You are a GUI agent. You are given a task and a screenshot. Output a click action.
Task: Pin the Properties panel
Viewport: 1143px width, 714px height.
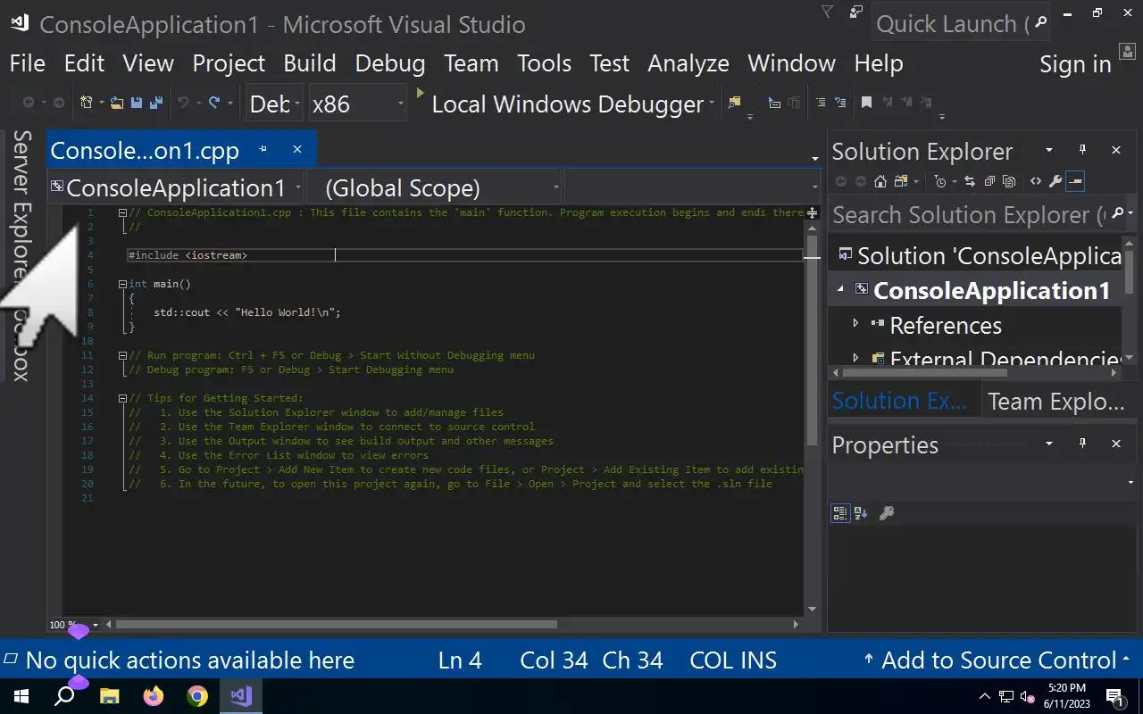(1082, 443)
